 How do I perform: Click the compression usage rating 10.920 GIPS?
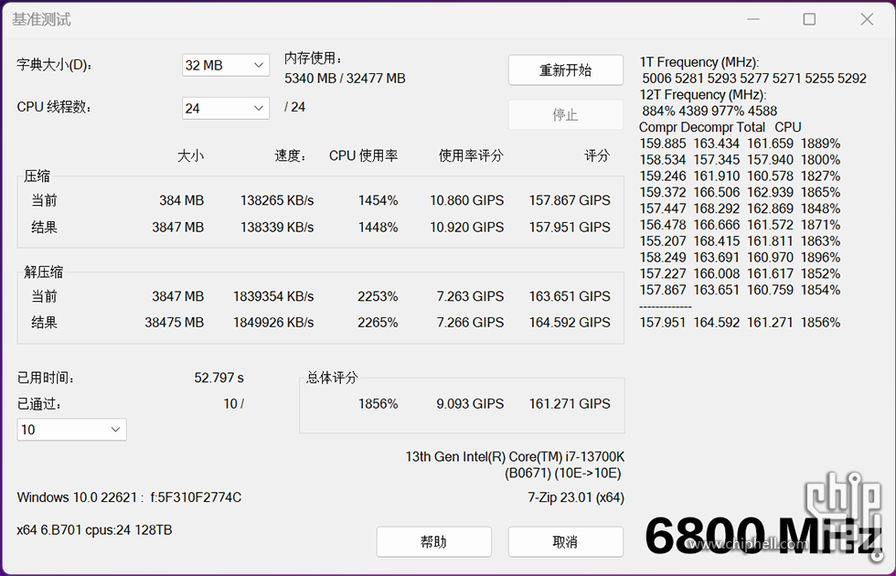467,228
